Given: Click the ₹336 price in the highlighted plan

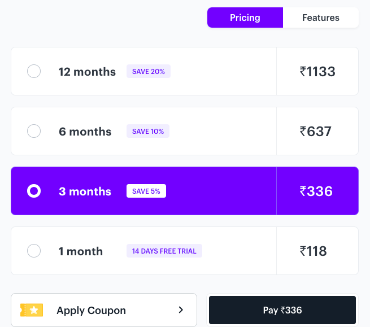Looking at the screenshot, I should click(316, 191).
